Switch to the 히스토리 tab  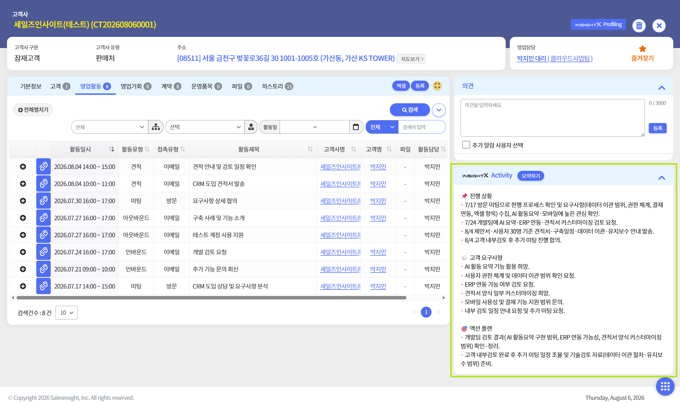pyautogui.click(x=277, y=86)
